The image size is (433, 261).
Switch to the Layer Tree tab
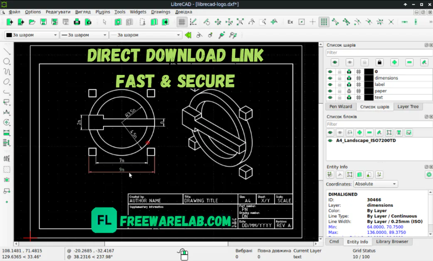click(408, 107)
